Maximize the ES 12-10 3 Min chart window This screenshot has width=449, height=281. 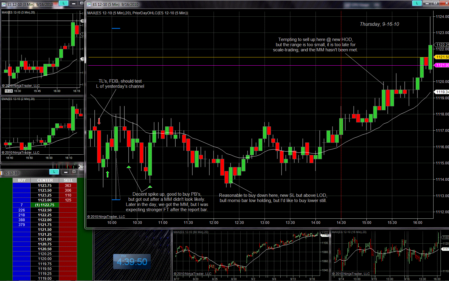[x=81, y=3]
